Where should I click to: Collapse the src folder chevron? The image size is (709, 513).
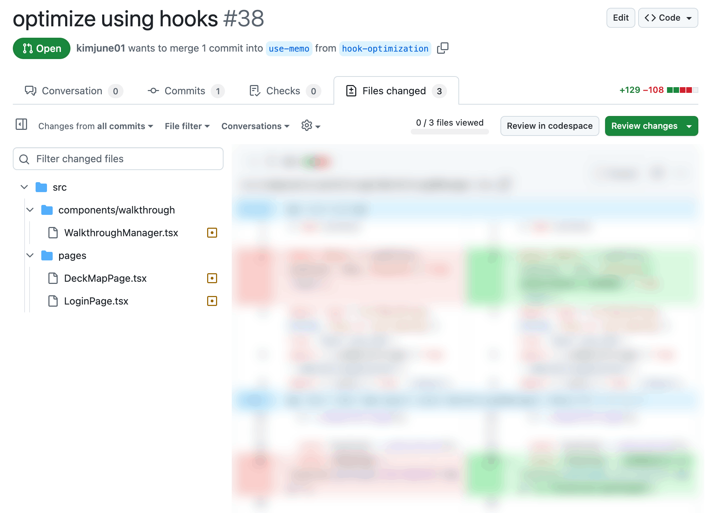tap(24, 187)
